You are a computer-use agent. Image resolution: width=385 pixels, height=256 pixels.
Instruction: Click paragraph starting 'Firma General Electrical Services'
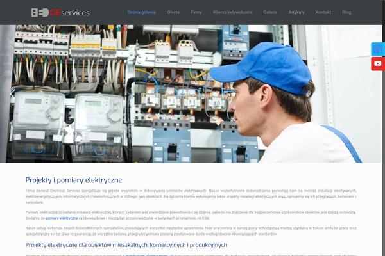191,196
